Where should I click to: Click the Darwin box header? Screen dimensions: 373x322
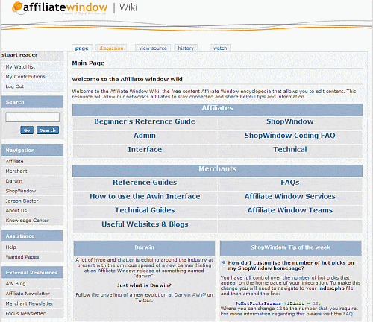144,247
